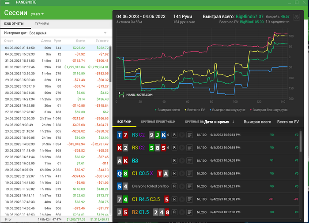
Task: Select session 04.06.2023 21:14:50
Action: click(55, 48)
